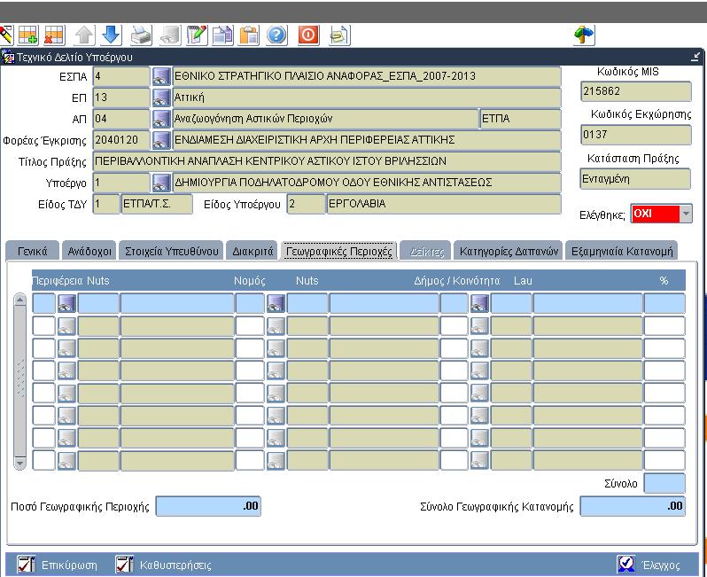Click the pencil icon at toolbar start
Viewport: 707px width, 577px height.
6,35
